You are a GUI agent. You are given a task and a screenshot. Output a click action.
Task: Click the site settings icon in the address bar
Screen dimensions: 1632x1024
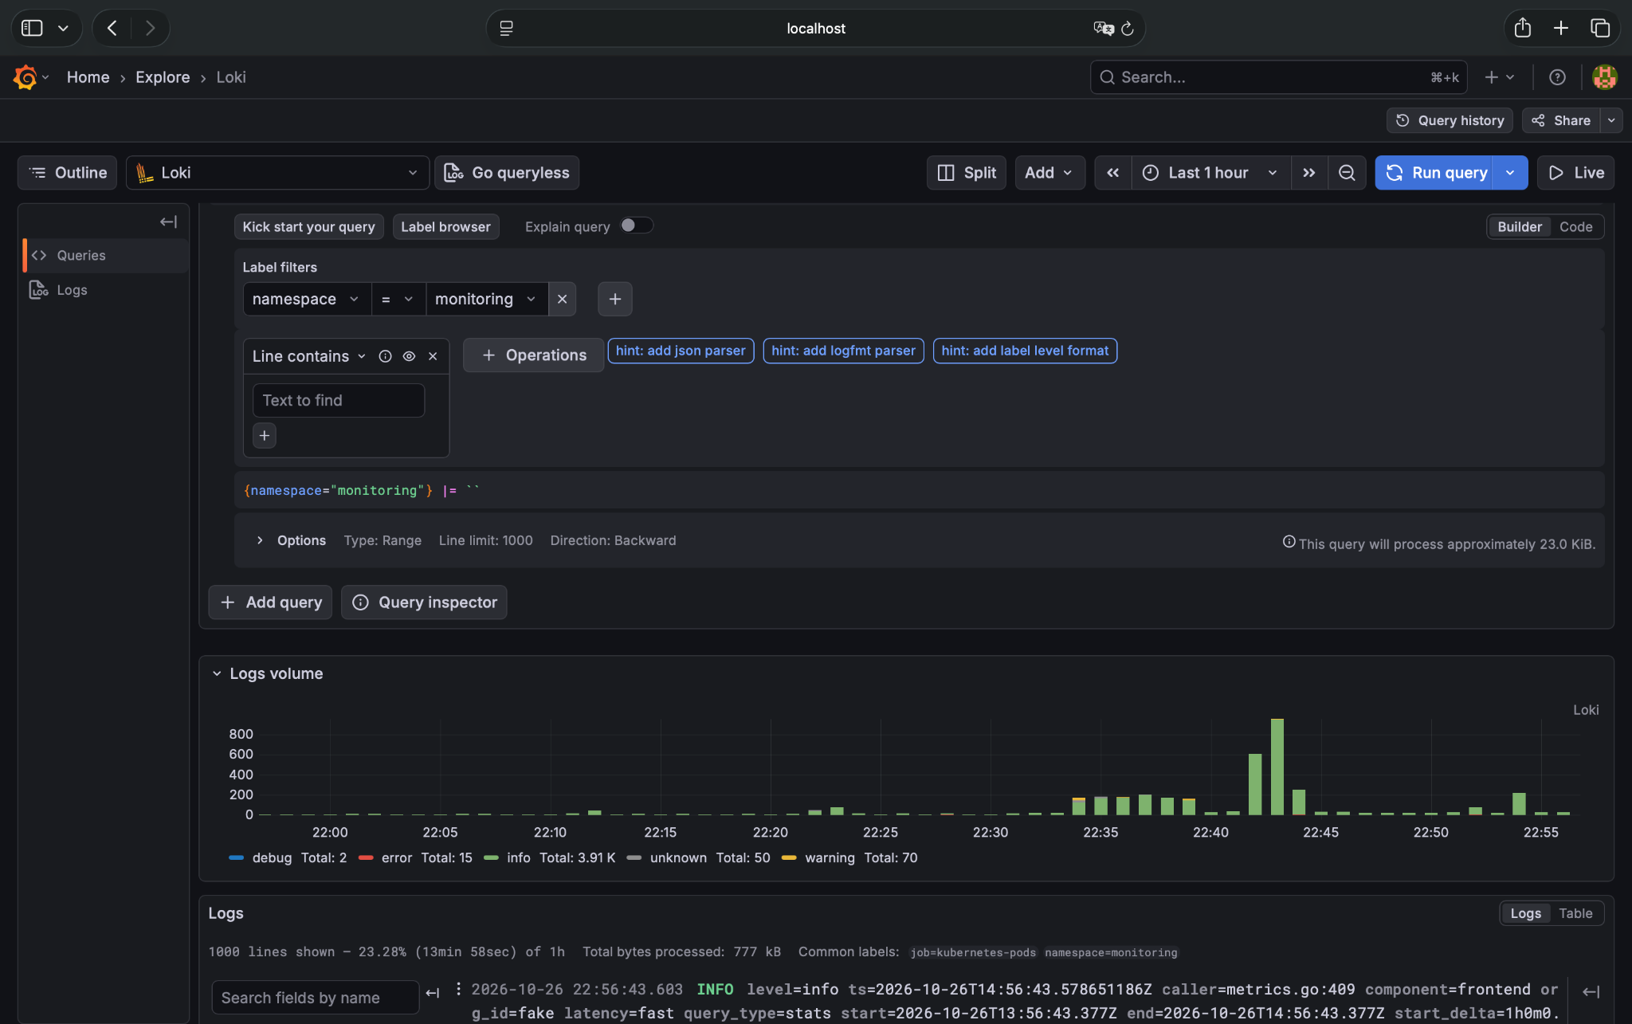(506, 29)
